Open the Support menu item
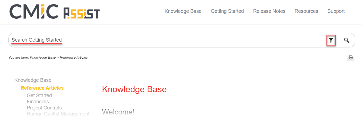This screenshot has width=362, height=117. [336, 11]
